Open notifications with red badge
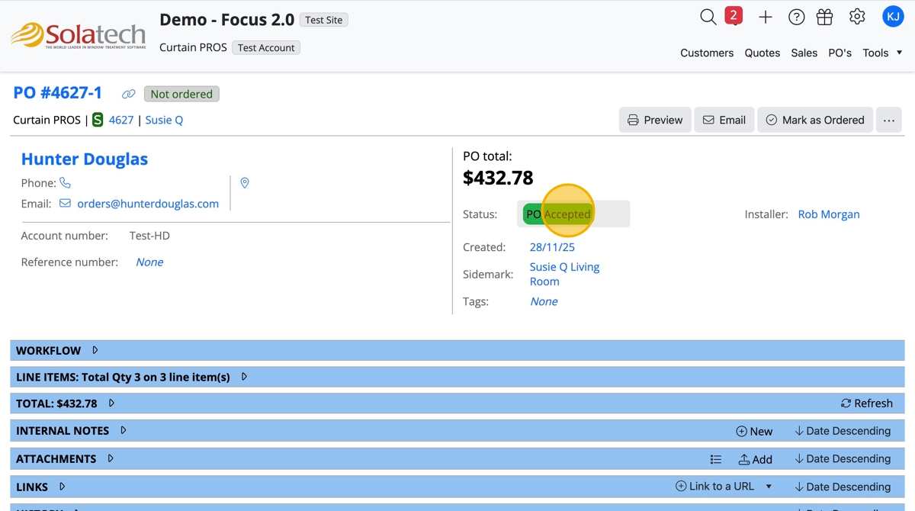This screenshot has width=915, height=511. pyautogui.click(x=733, y=16)
